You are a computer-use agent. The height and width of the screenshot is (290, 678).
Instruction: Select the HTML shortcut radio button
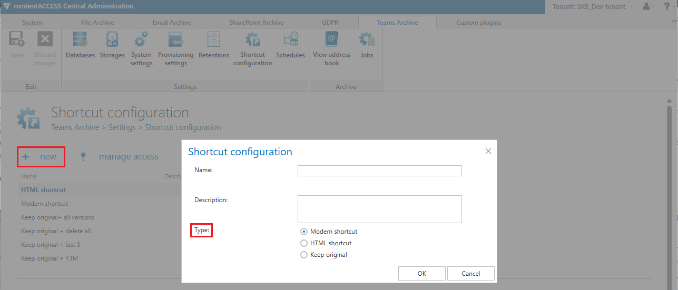pos(303,243)
